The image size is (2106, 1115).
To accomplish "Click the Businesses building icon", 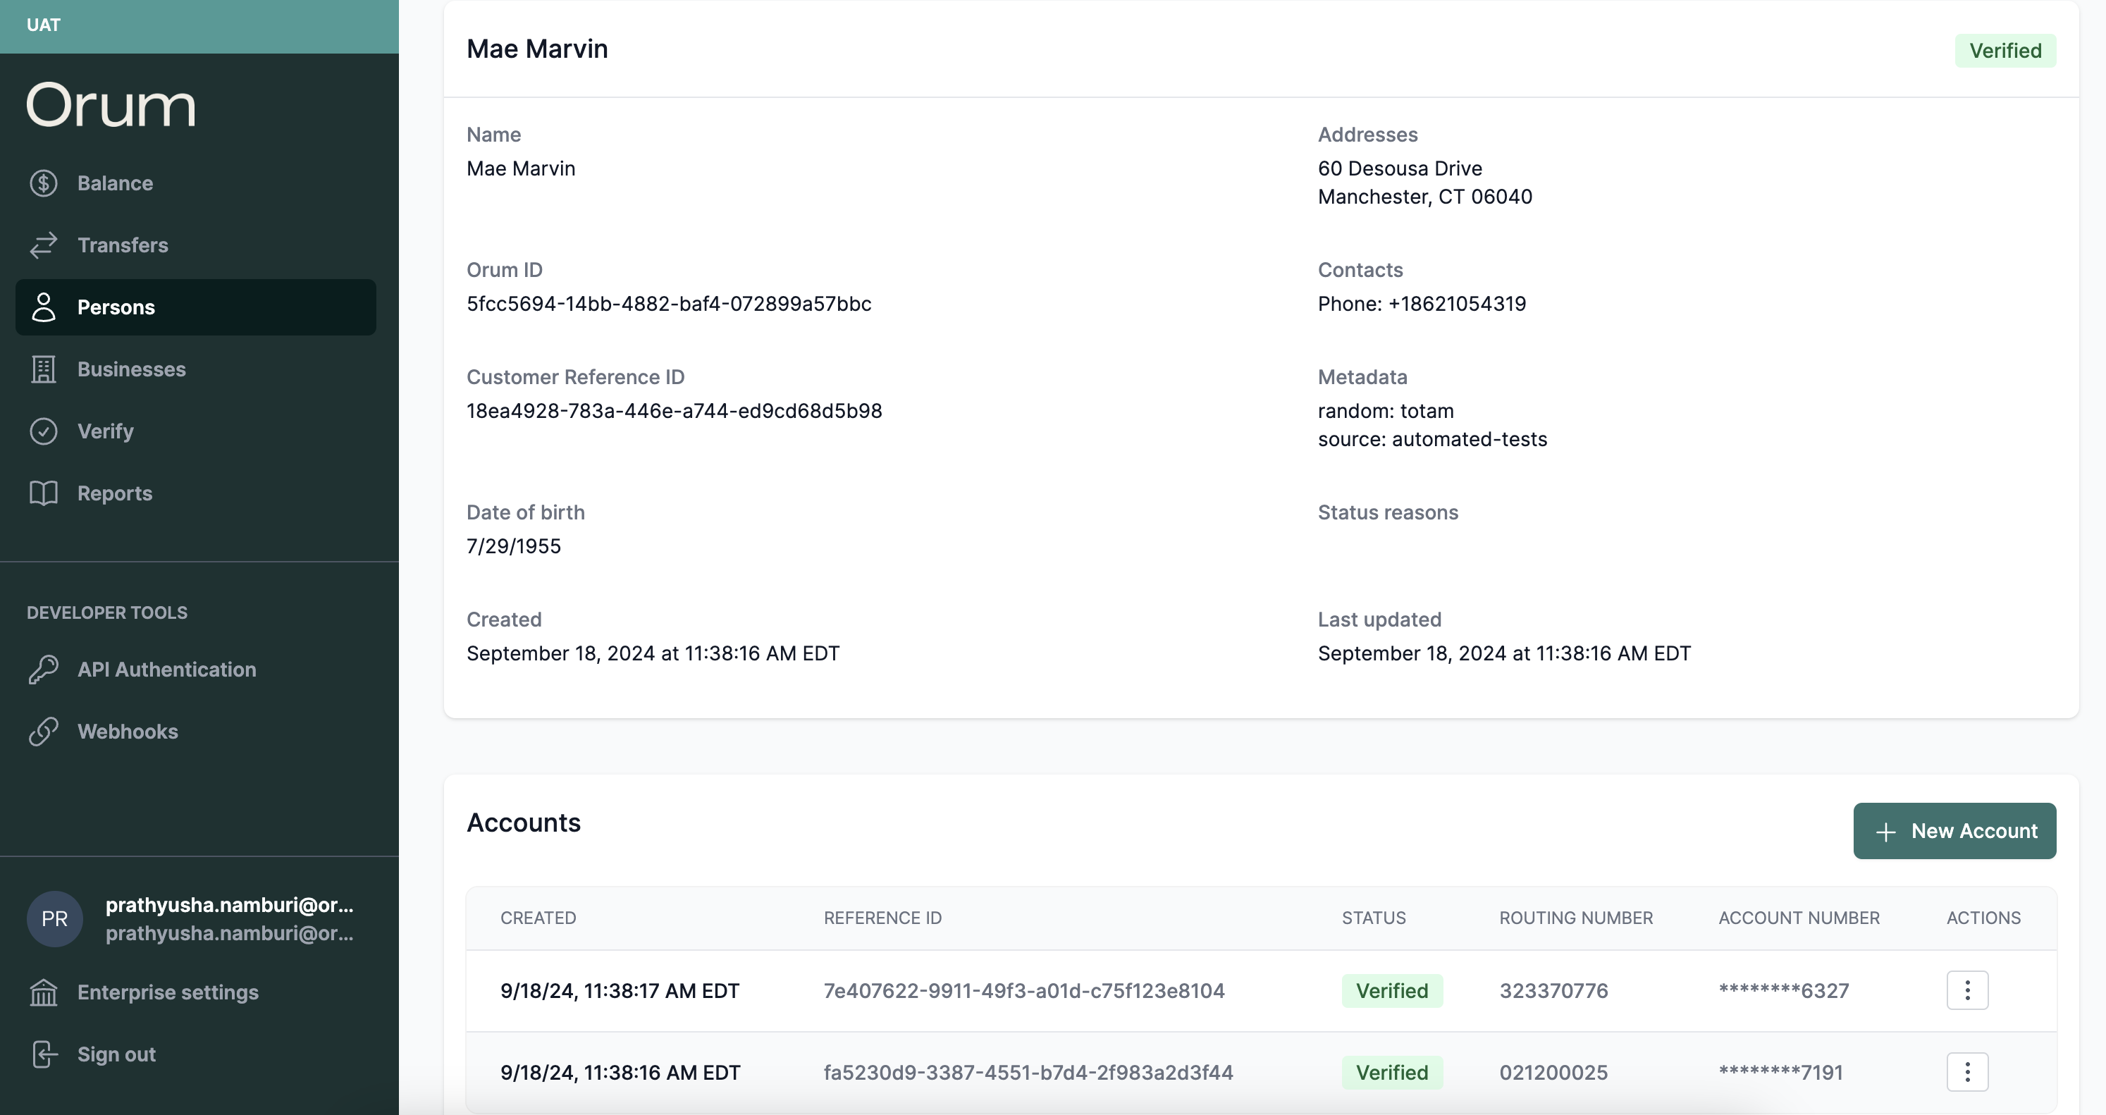I will pyautogui.click(x=43, y=369).
